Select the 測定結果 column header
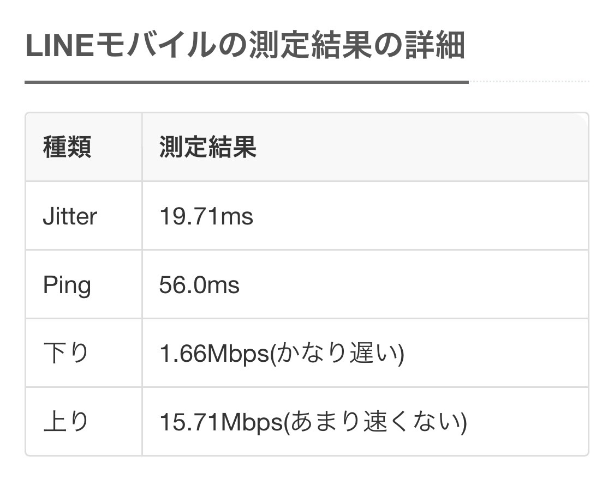Image resolution: width=614 pixels, height=480 pixels. [x=208, y=147]
